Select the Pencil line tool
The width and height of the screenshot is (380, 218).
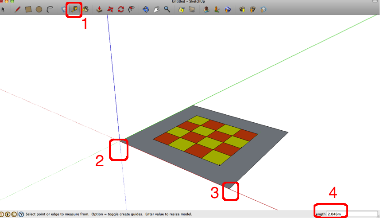pyautogui.click(x=18, y=9)
